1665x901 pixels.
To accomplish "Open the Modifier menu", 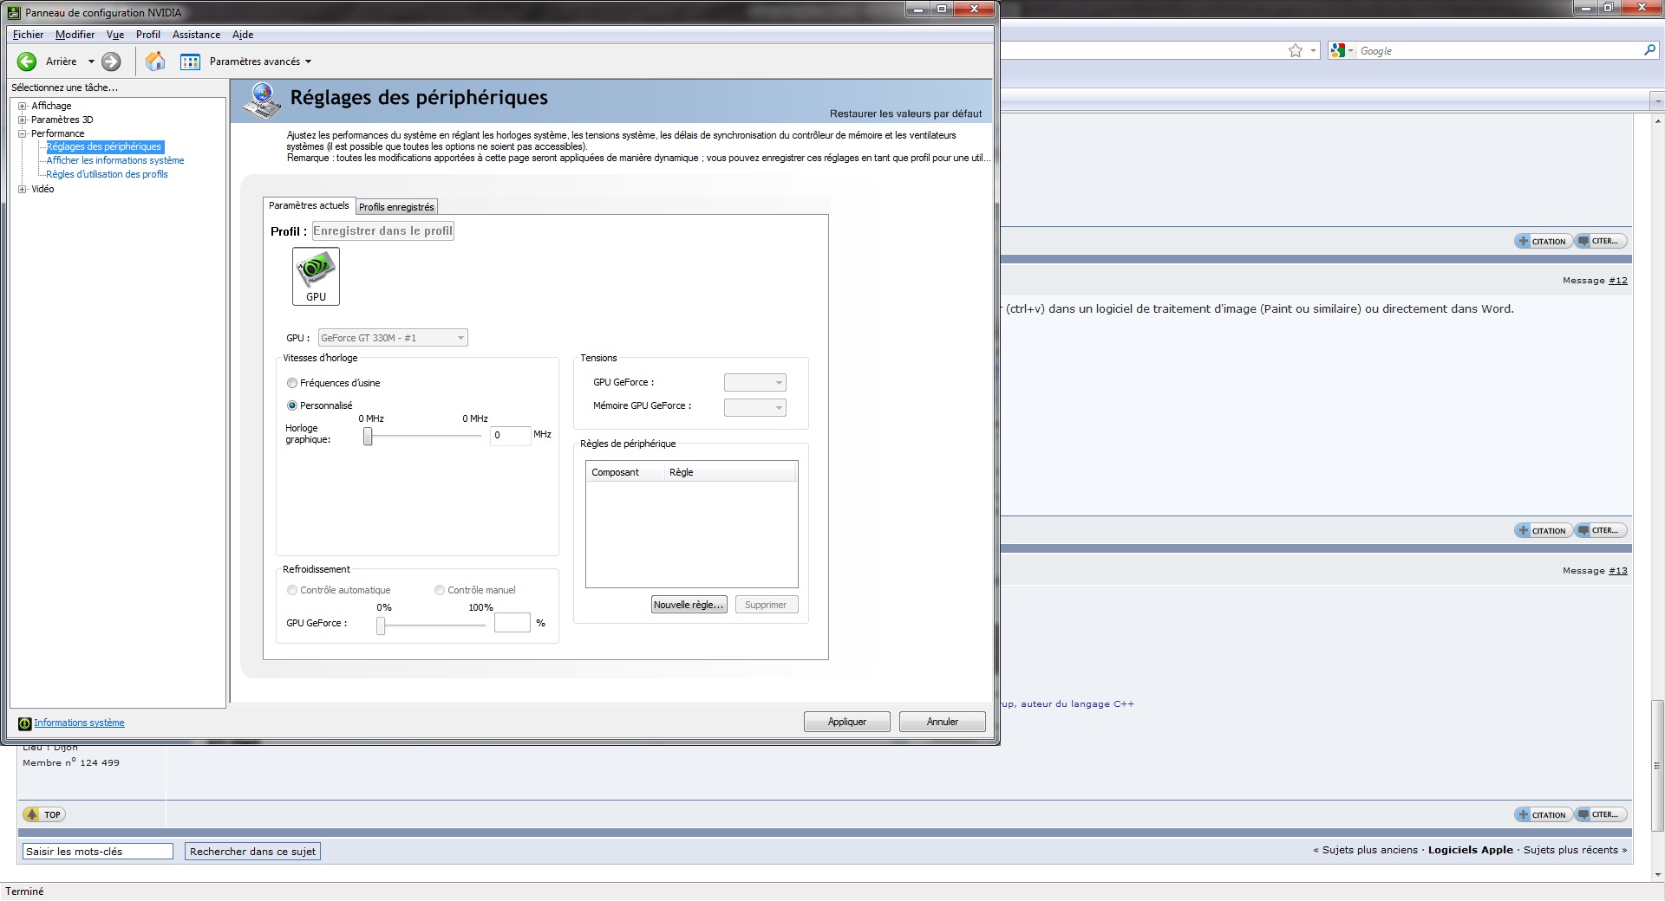I will pos(75,35).
